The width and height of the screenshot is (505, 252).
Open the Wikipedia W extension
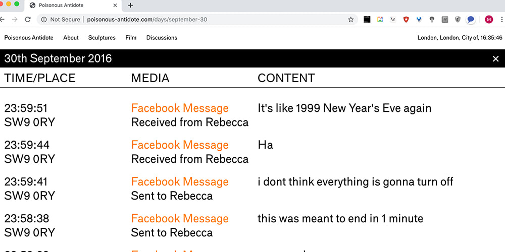click(x=393, y=20)
